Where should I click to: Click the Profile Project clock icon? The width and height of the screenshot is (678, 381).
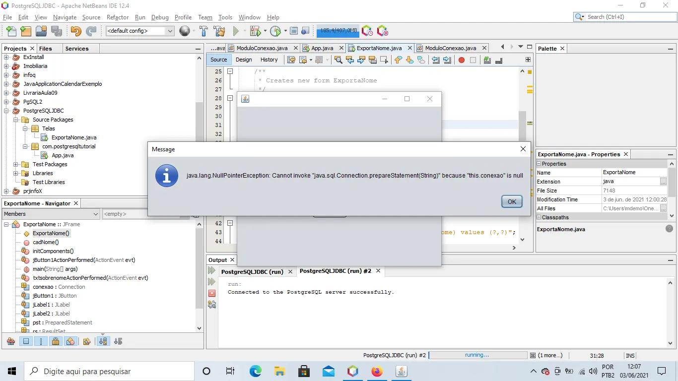[275, 31]
